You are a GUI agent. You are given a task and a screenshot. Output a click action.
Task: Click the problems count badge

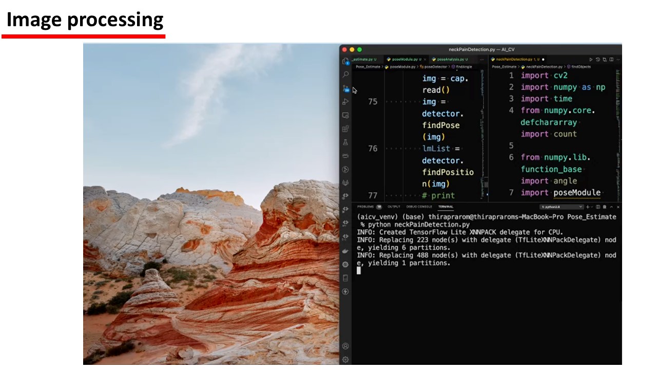pos(379,207)
